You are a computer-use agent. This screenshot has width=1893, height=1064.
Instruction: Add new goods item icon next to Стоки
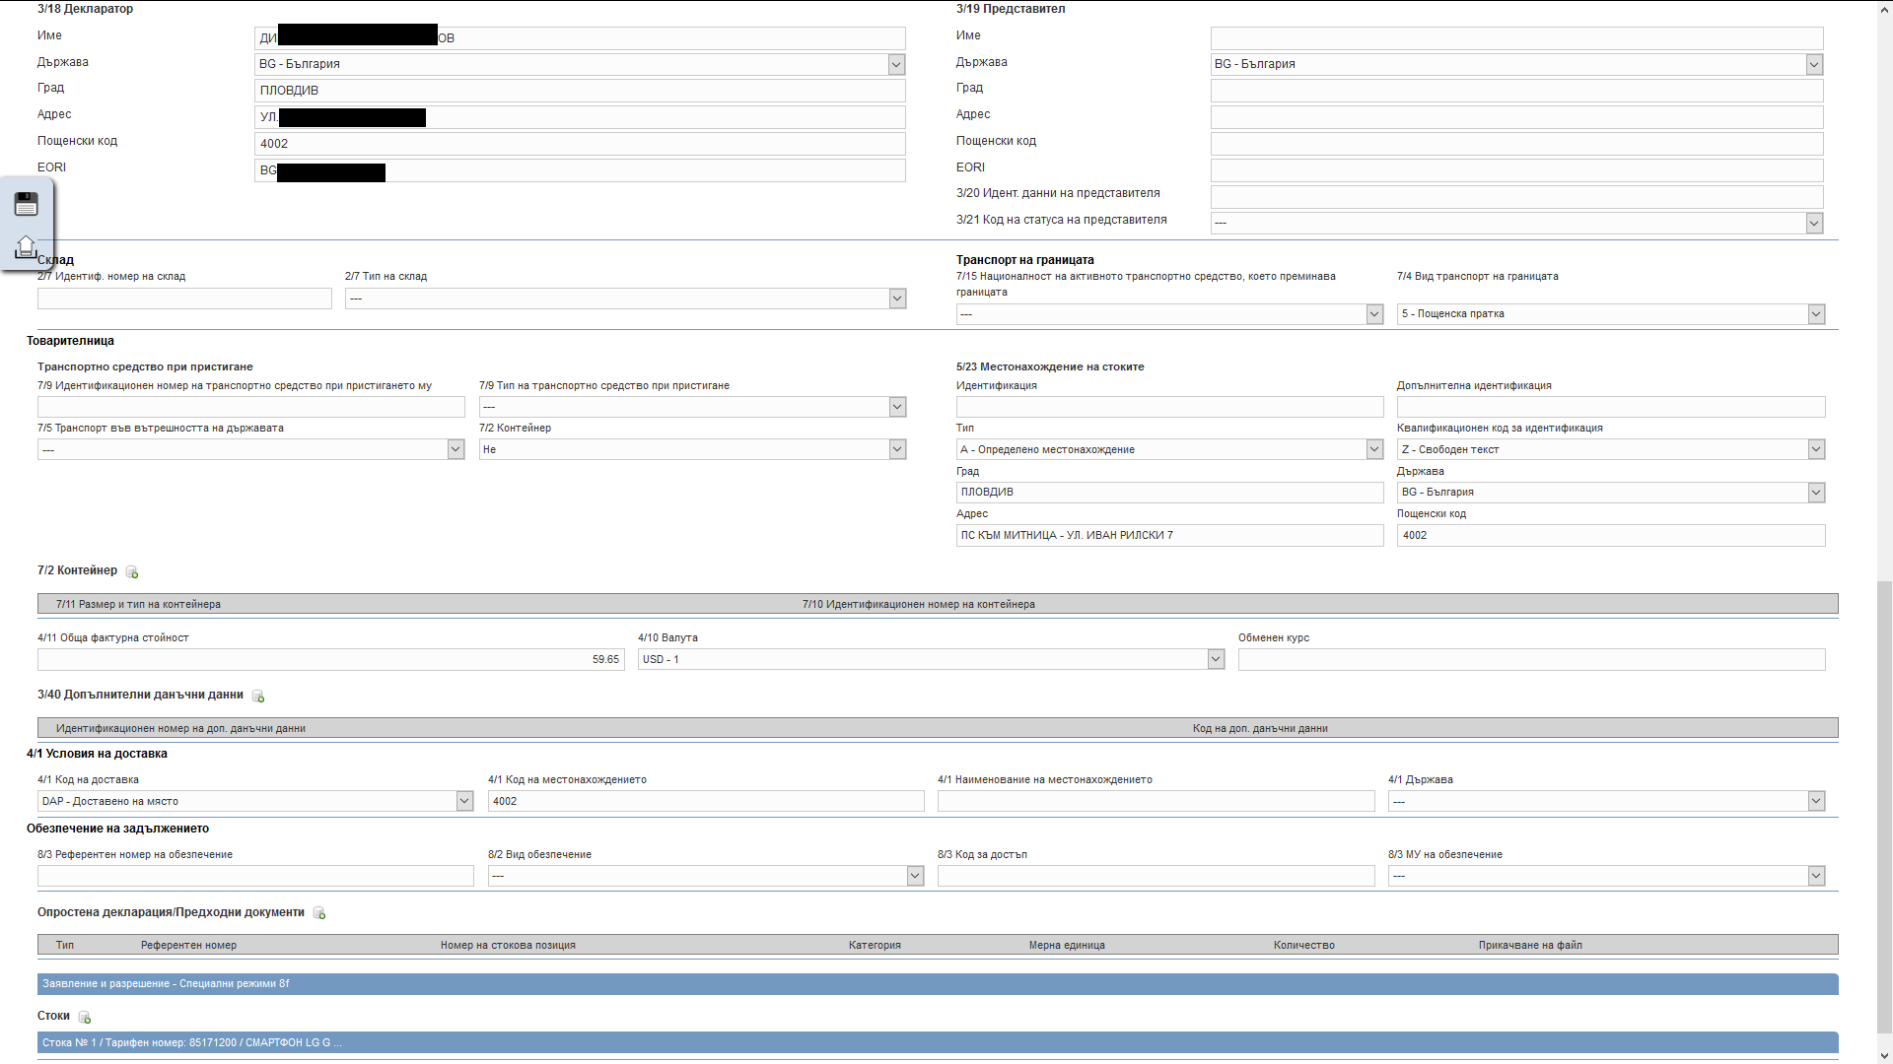85,1017
